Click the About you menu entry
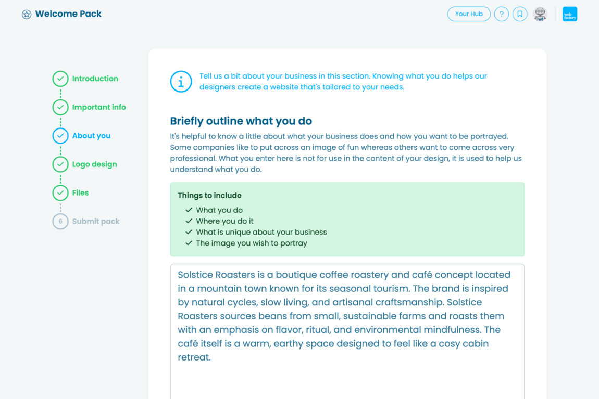 pos(91,135)
